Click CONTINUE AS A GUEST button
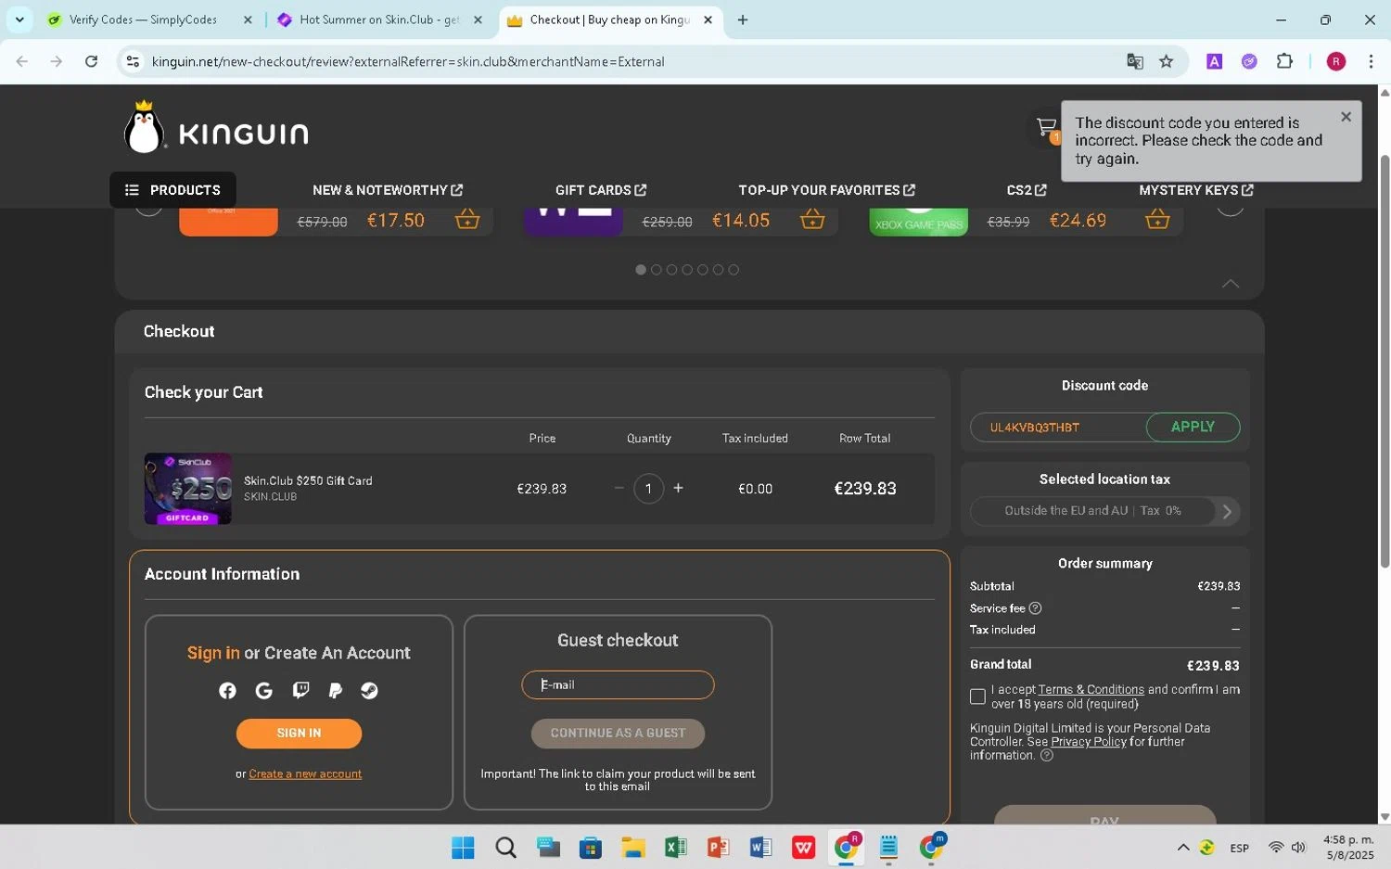Screen dimensions: 1391x869 point(618,733)
